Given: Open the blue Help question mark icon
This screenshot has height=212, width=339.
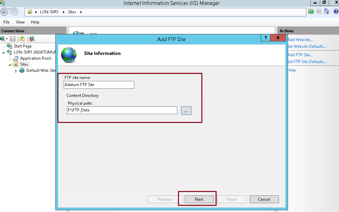Looking at the screenshot, I should tap(336, 12).
